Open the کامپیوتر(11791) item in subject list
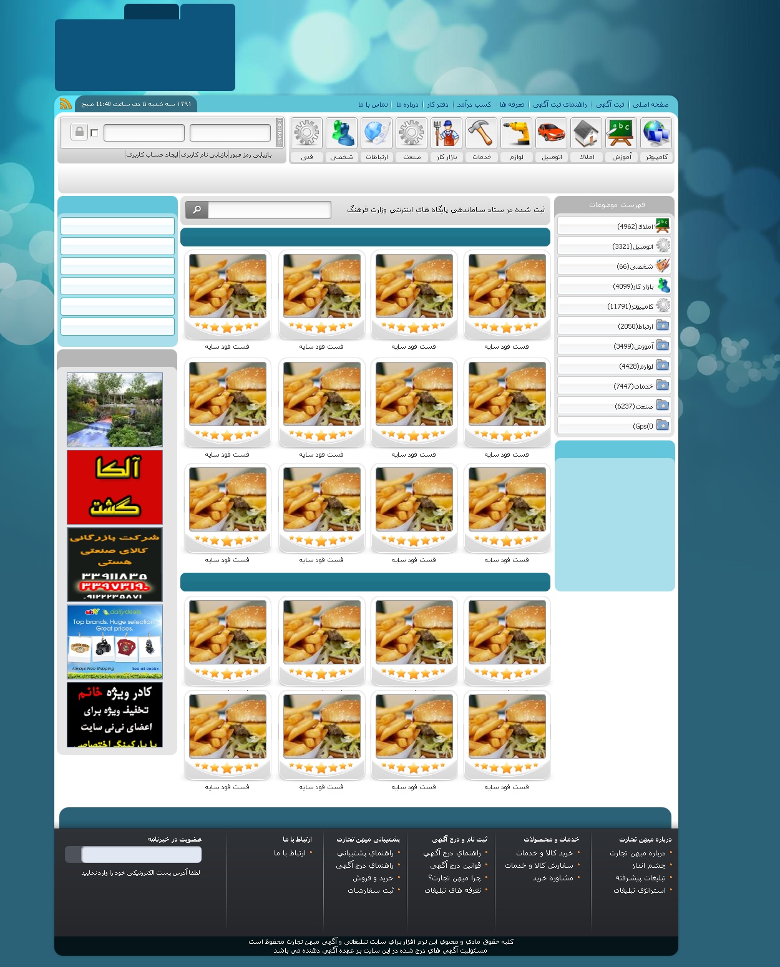 coord(630,306)
